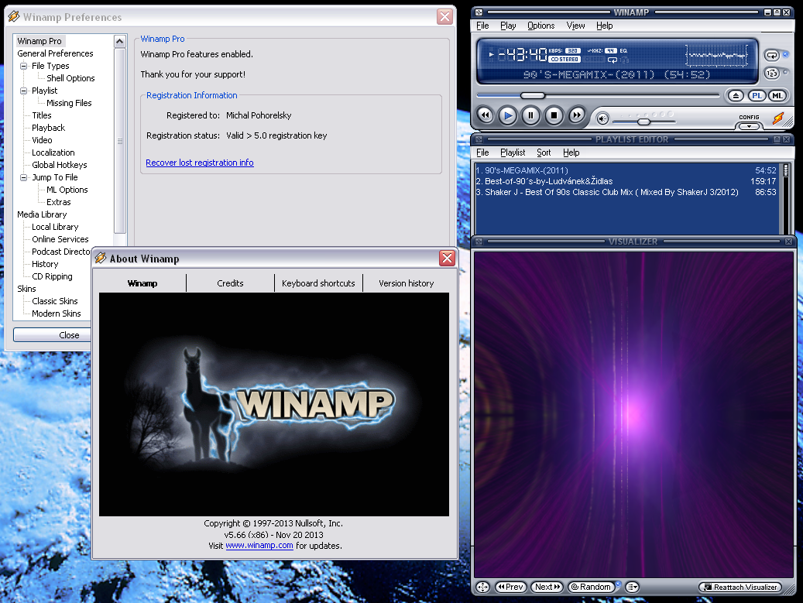Toggle the ML media library button
The height and width of the screenshot is (603, 803).
click(777, 96)
